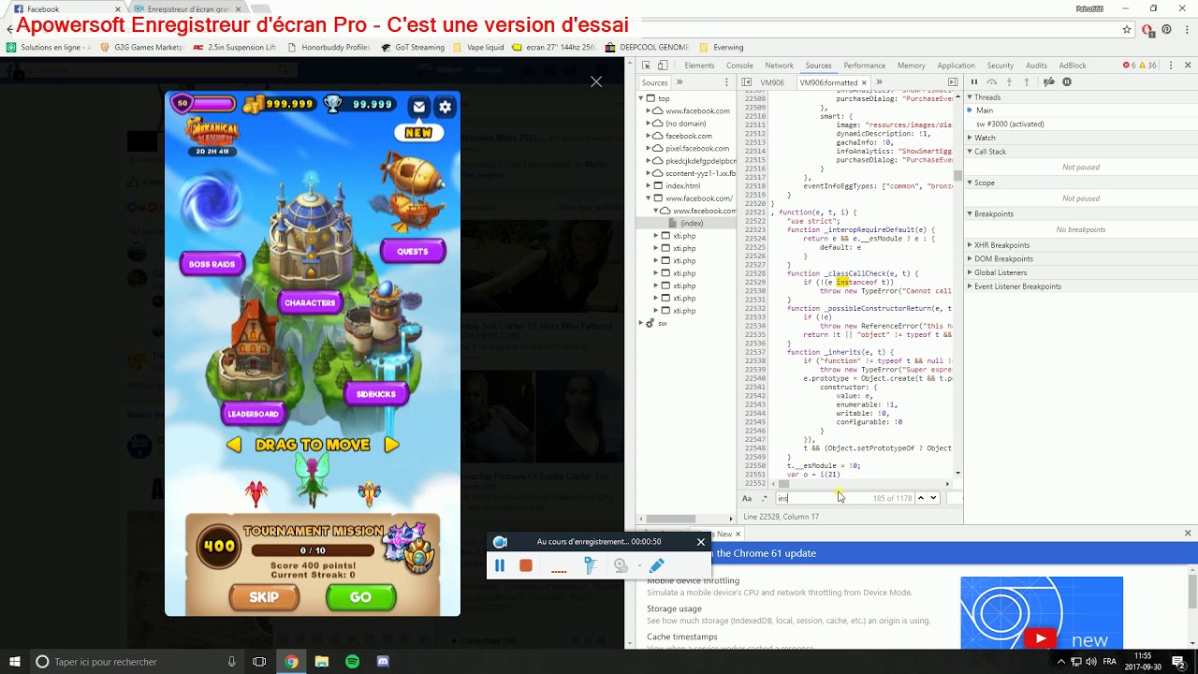This screenshot has width=1198, height=674.
Task: Click the code editor horizontal scrollbar
Action: coord(782,484)
